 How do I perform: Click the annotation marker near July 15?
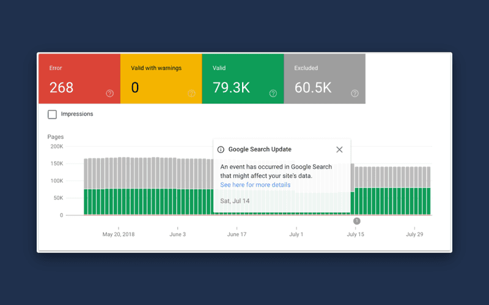click(357, 221)
